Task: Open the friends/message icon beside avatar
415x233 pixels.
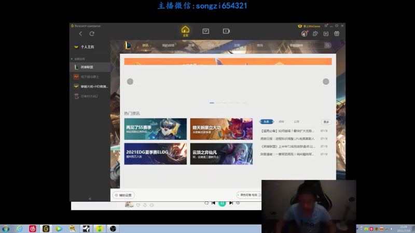Action: coord(315,34)
